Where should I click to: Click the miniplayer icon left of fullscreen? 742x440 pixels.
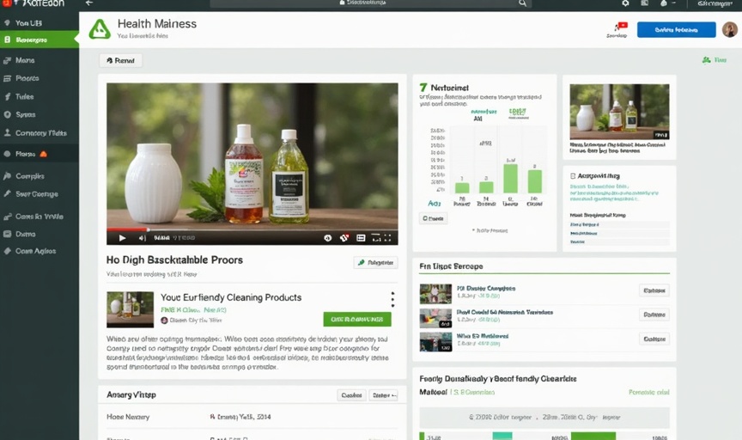tap(376, 238)
